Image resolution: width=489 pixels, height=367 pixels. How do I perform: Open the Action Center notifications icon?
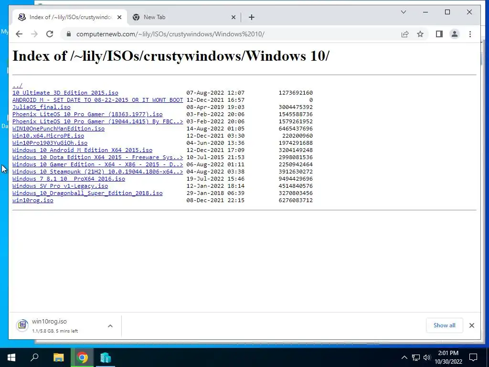(473, 357)
